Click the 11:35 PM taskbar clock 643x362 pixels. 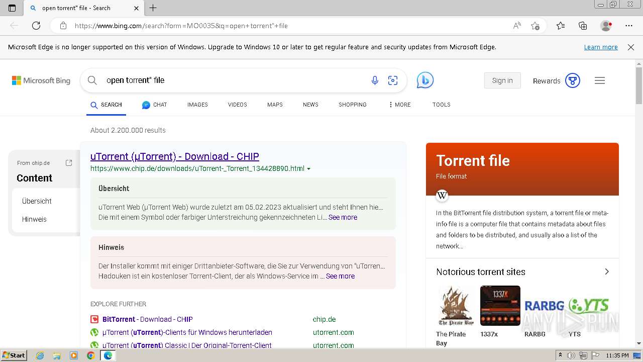point(617,355)
